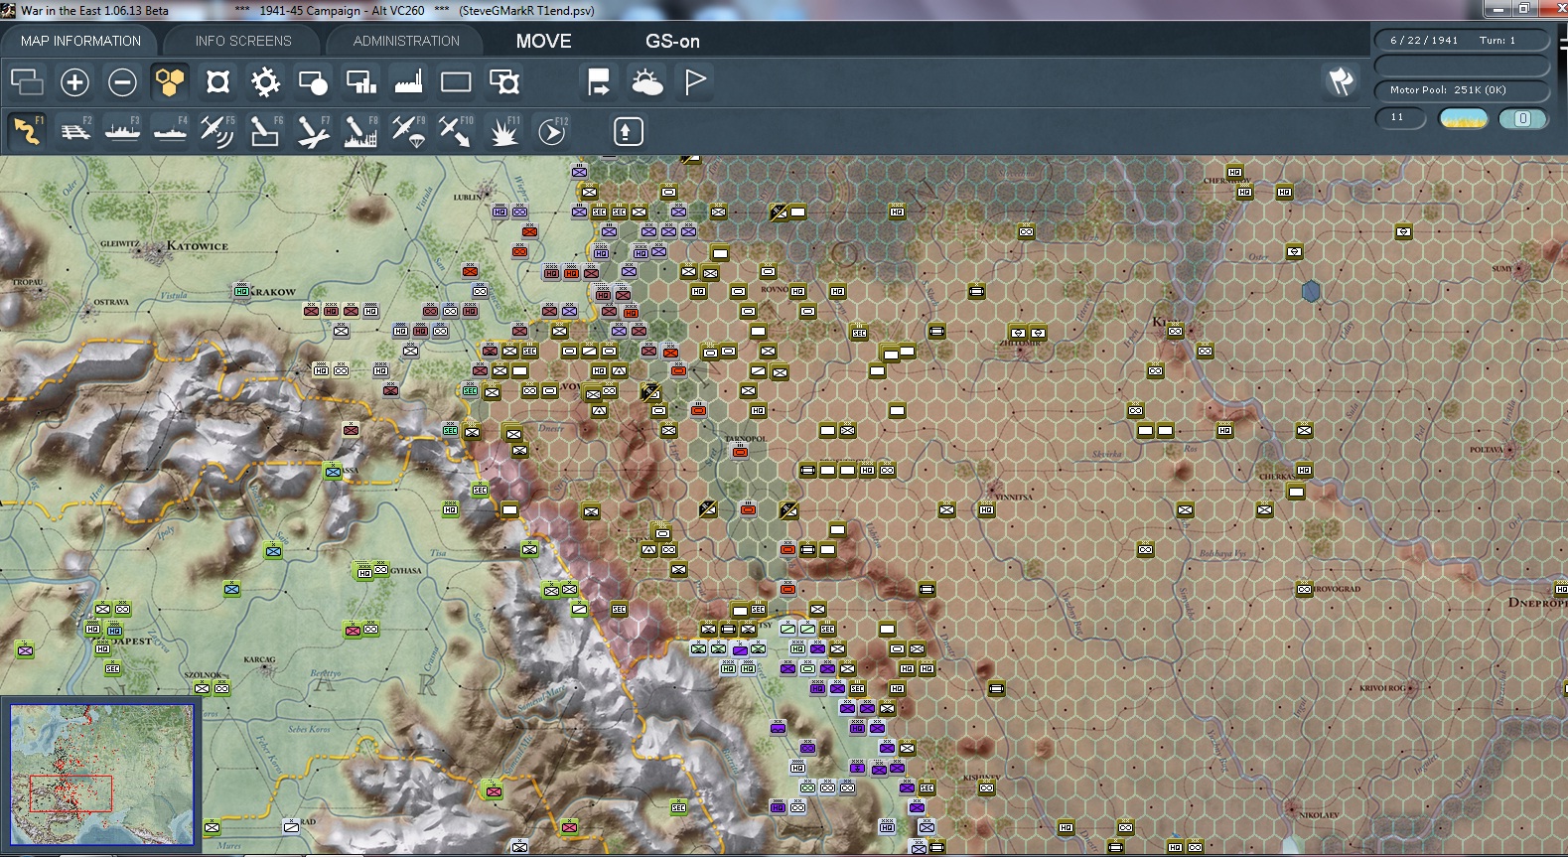
Task: Click the gear-shaped toolbar icon
Action: click(265, 81)
